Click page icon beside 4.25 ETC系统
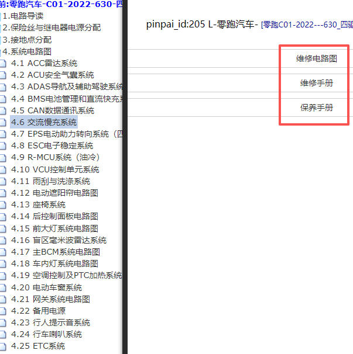The image size is (353, 354). 3,346
